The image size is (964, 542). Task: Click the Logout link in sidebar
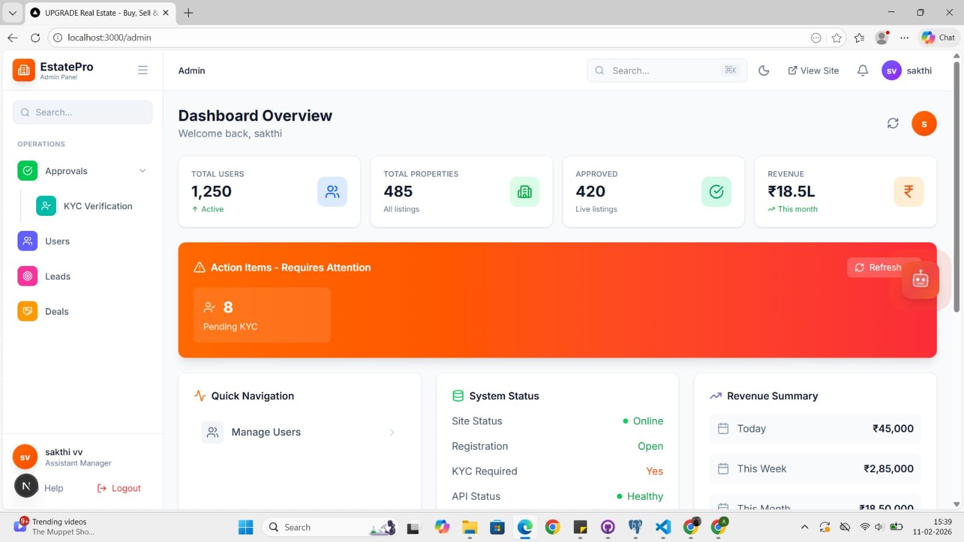click(x=119, y=488)
